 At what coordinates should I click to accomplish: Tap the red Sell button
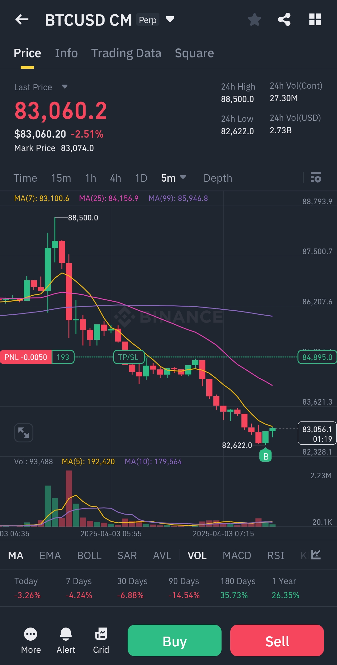point(277,640)
